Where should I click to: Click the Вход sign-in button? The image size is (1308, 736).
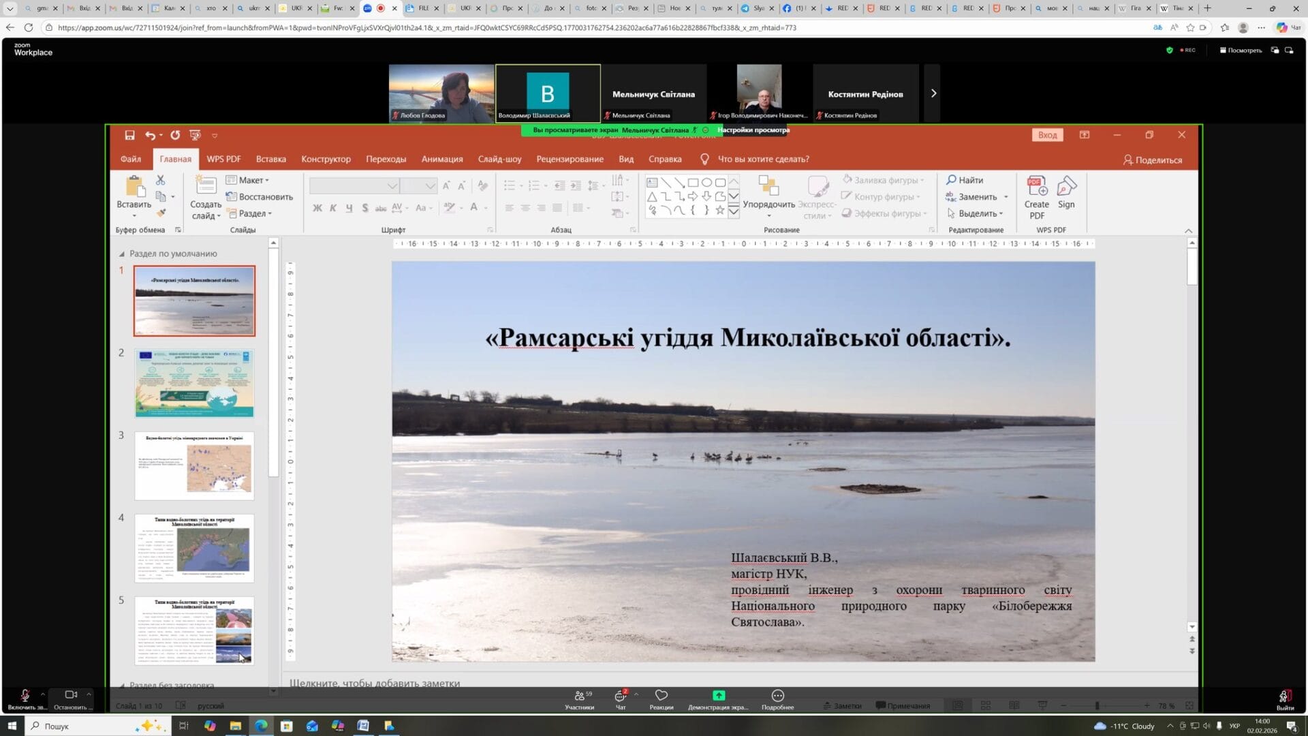1047,135
